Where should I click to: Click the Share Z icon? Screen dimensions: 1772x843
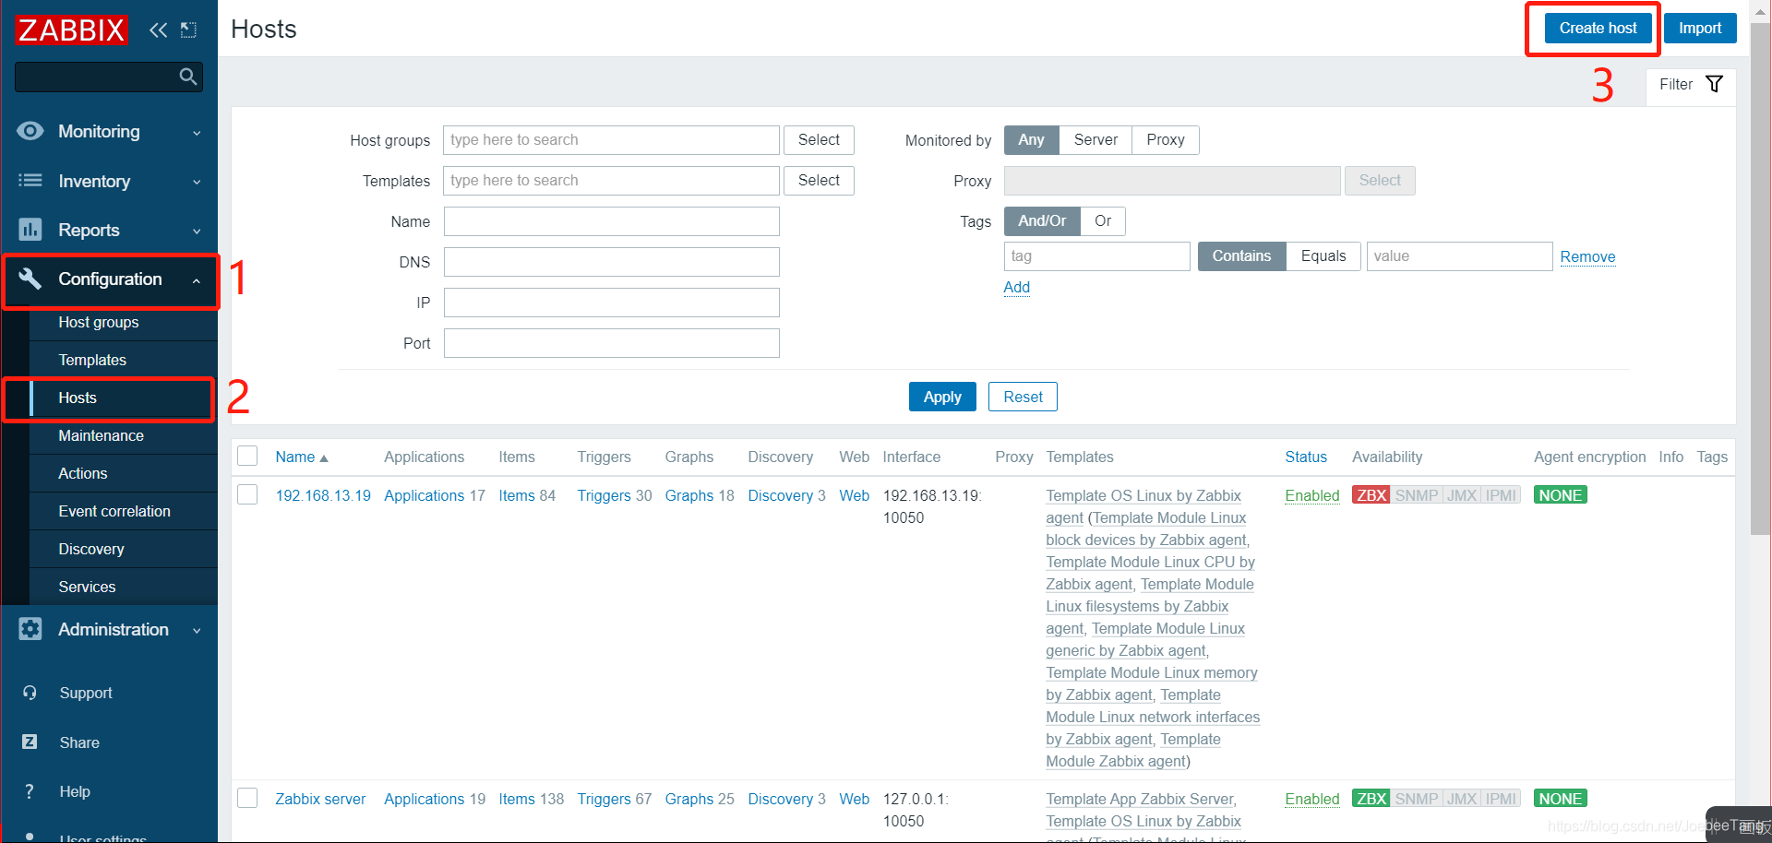30,742
